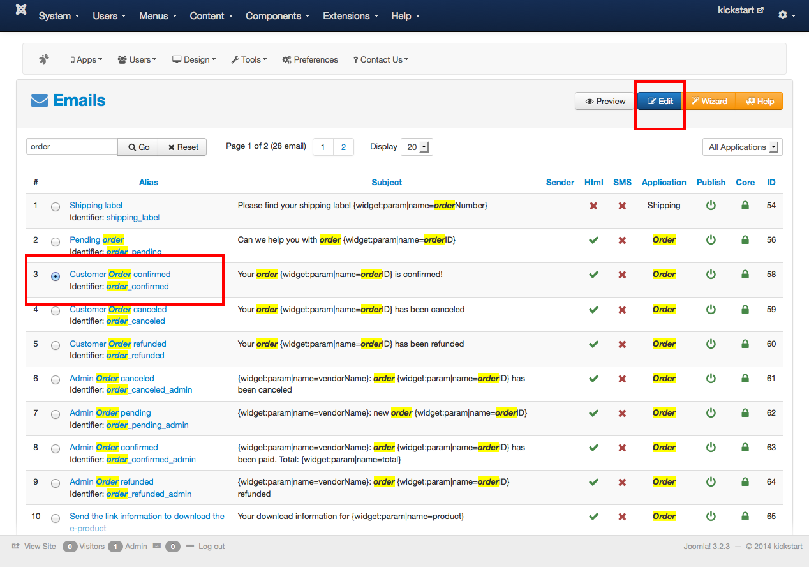This screenshot has height=567, width=809.
Task: Click the SMS red cross for Shipping label
Action: 622,206
